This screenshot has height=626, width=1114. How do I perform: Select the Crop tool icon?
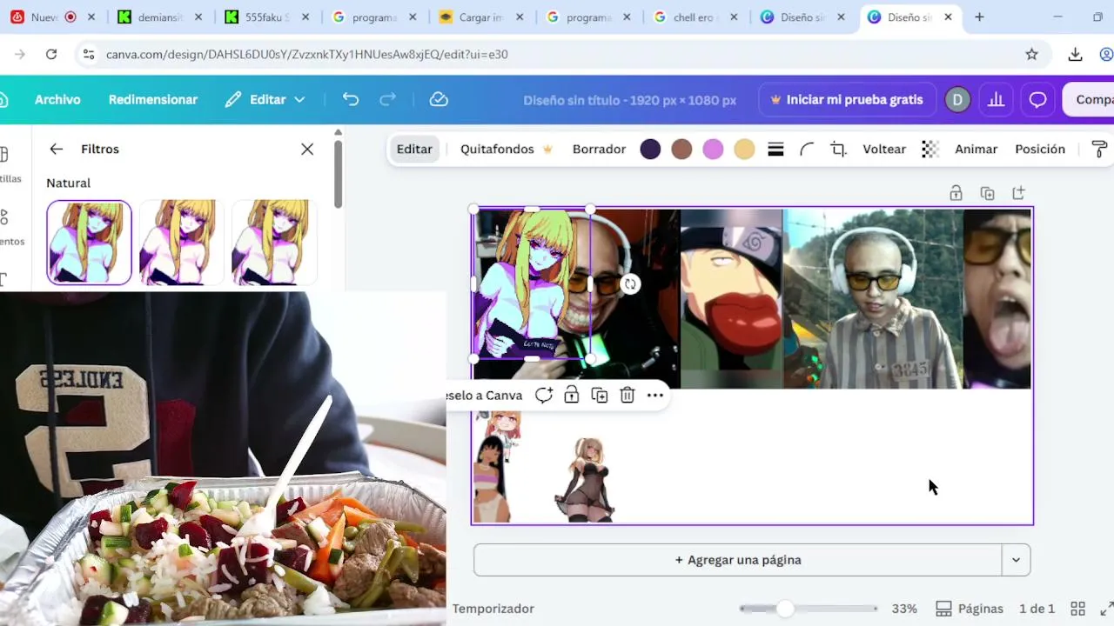point(838,150)
